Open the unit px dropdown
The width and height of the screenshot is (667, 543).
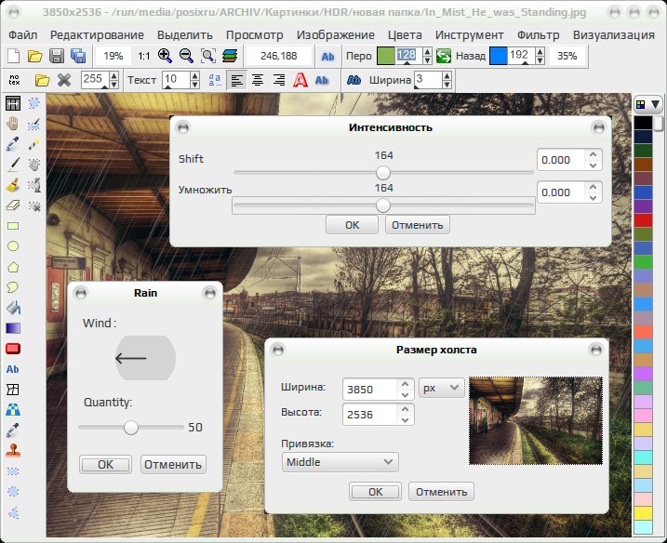coord(442,388)
